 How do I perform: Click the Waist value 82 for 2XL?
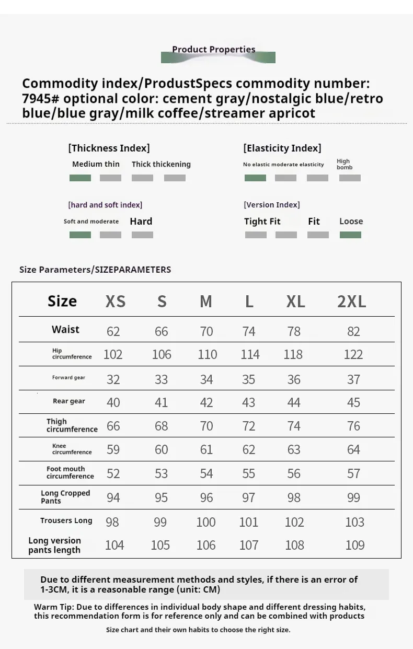click(x=354, y=331)
